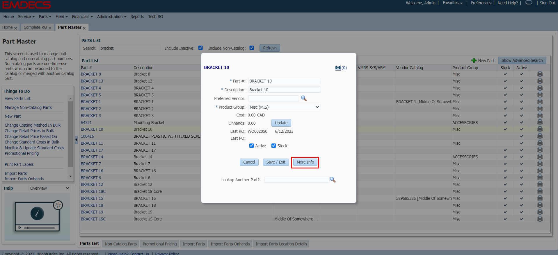Switch to the Import Parts Onhands tab
The image size is (558, 255).
pyautogui.click(x=230, y=244)
